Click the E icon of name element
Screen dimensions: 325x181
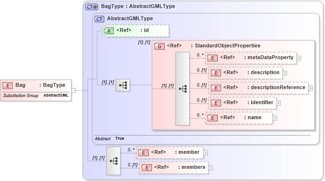point(213,118)
